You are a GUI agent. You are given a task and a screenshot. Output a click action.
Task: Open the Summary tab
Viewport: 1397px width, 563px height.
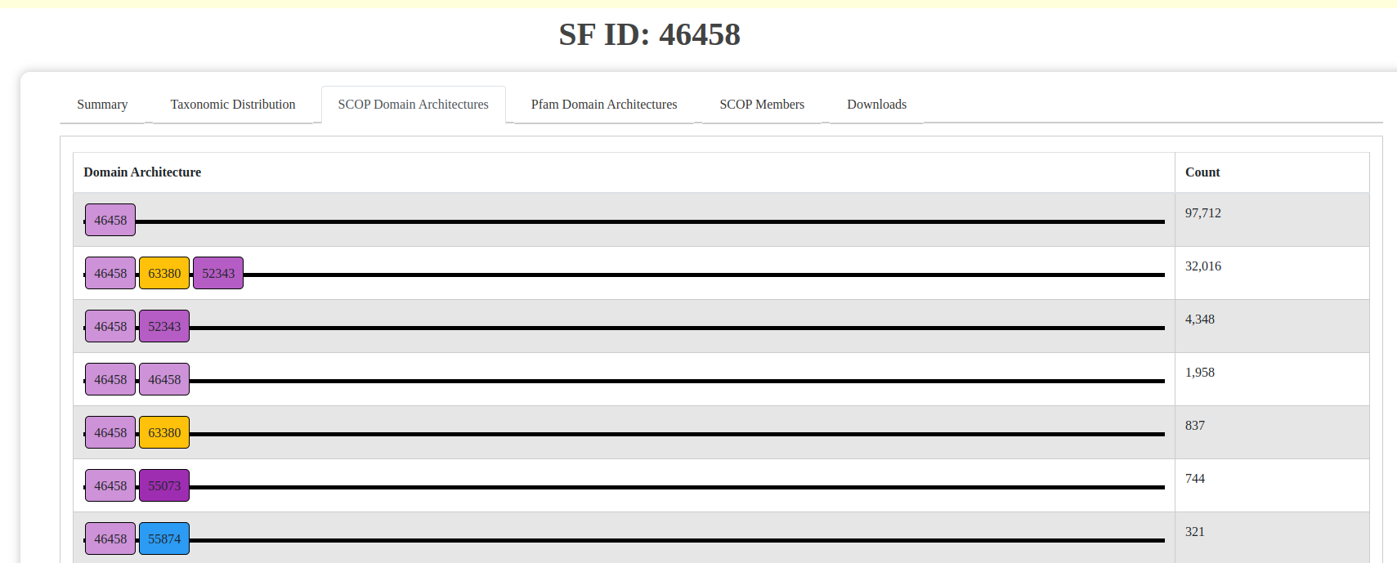pyautogui.click(x=102, y=105)
